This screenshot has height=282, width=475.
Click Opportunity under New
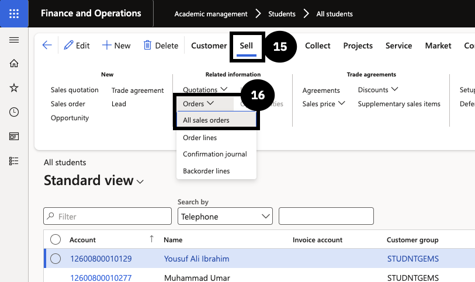(x=70, y=118)
